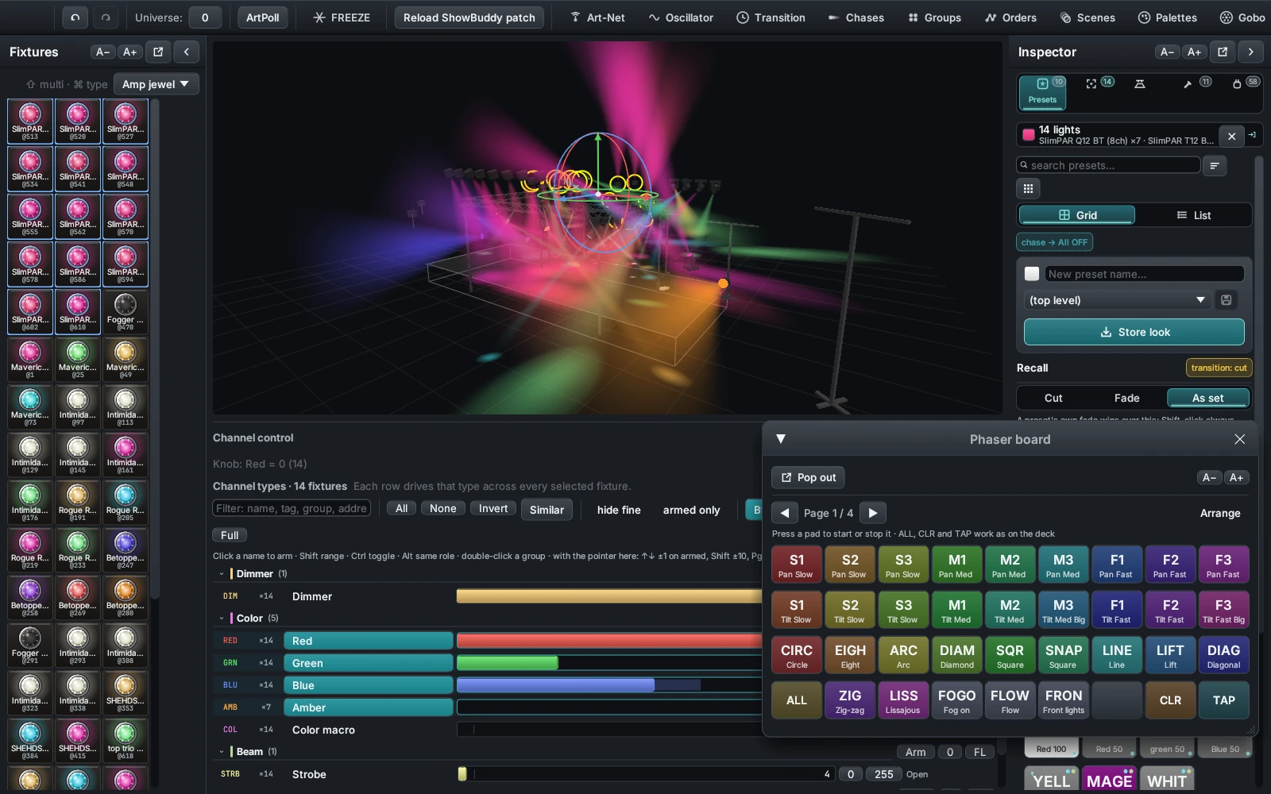
Task: Open the hammer tools inspector tab
Action: [x=1195, y=83]
